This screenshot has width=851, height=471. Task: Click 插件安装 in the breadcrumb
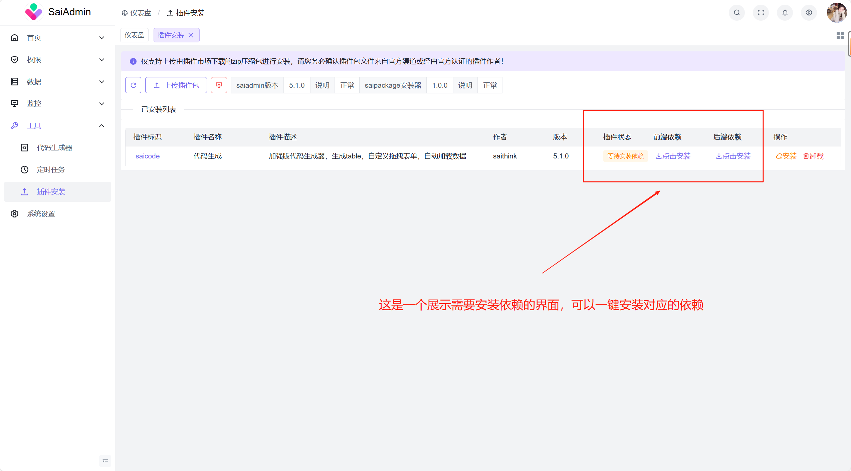pyautogui.click(x=186, y=13)
